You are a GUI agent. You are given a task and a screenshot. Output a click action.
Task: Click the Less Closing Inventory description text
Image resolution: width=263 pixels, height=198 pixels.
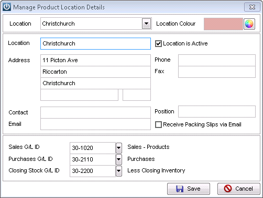(156, 170)
